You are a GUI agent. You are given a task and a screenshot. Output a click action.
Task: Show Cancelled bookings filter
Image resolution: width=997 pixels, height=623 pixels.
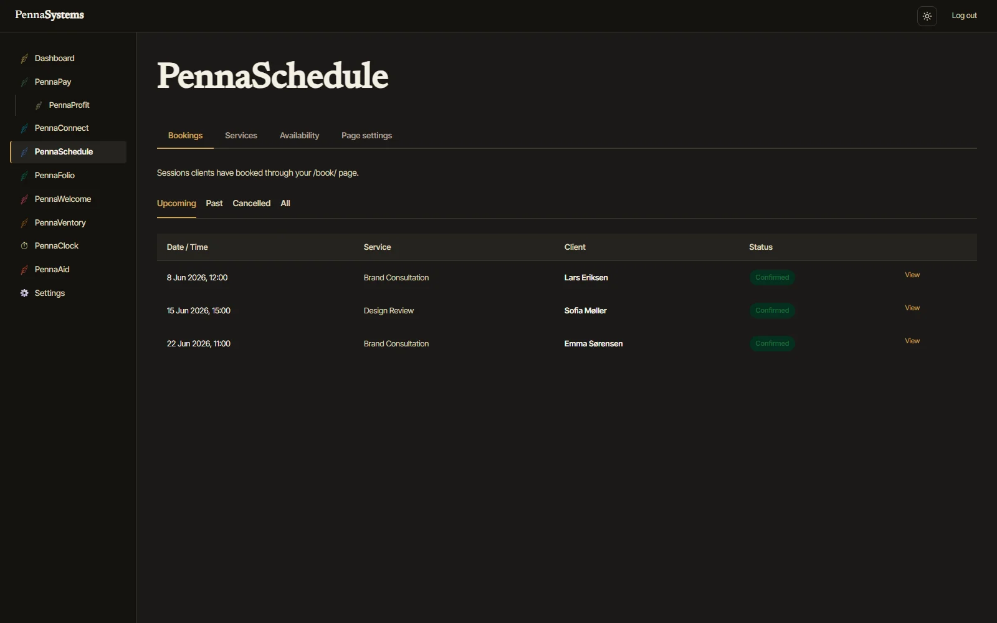tap(251, 204)
